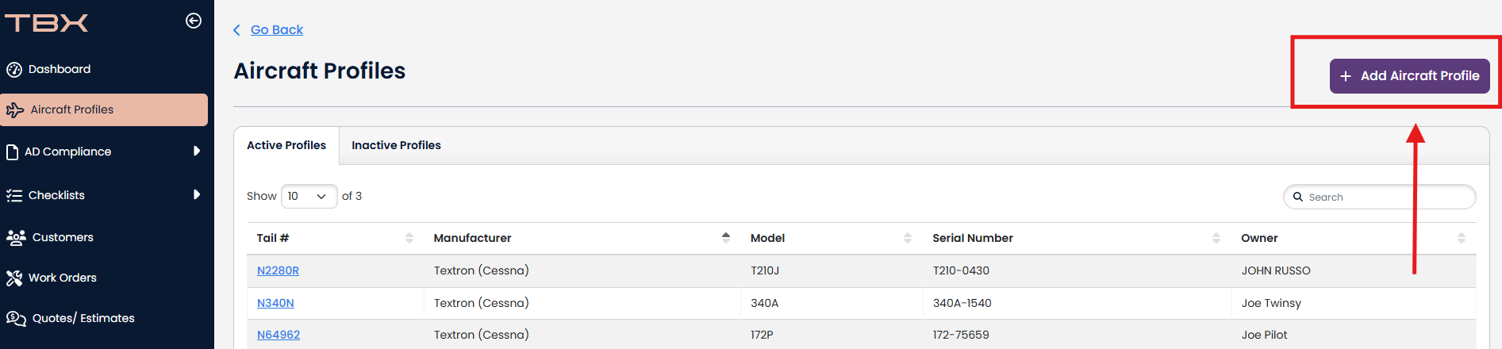Sort by the Manufacturer column arrow
1502x349 pixels.
coord(726,237)
